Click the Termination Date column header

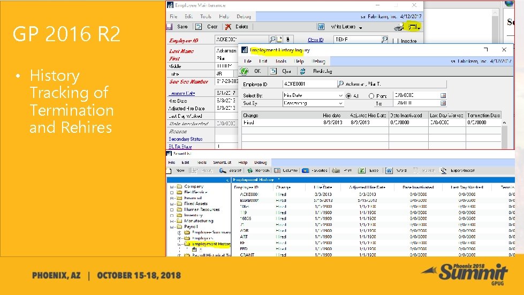[483, 116]
